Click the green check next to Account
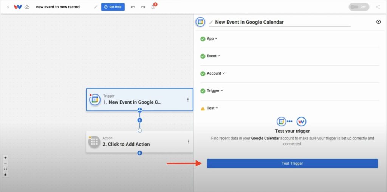The height and width of the screenshot is (192, 387). pyautogui.click(x=203, y=73)
